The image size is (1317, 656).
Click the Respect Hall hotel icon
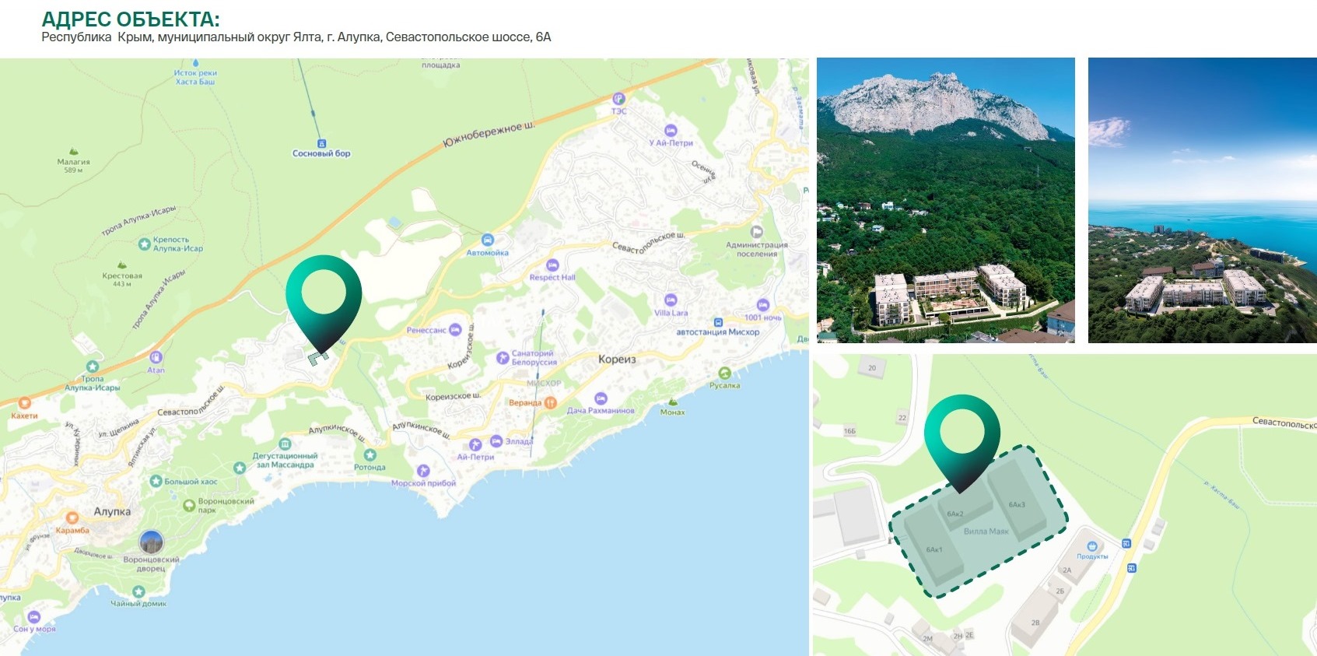552,265
